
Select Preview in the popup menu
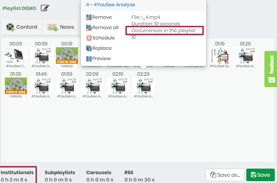(x=98, y=58)
